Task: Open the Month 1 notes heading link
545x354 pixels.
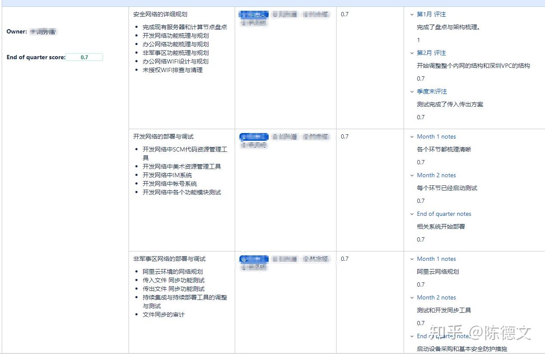Action: [436, 136]
